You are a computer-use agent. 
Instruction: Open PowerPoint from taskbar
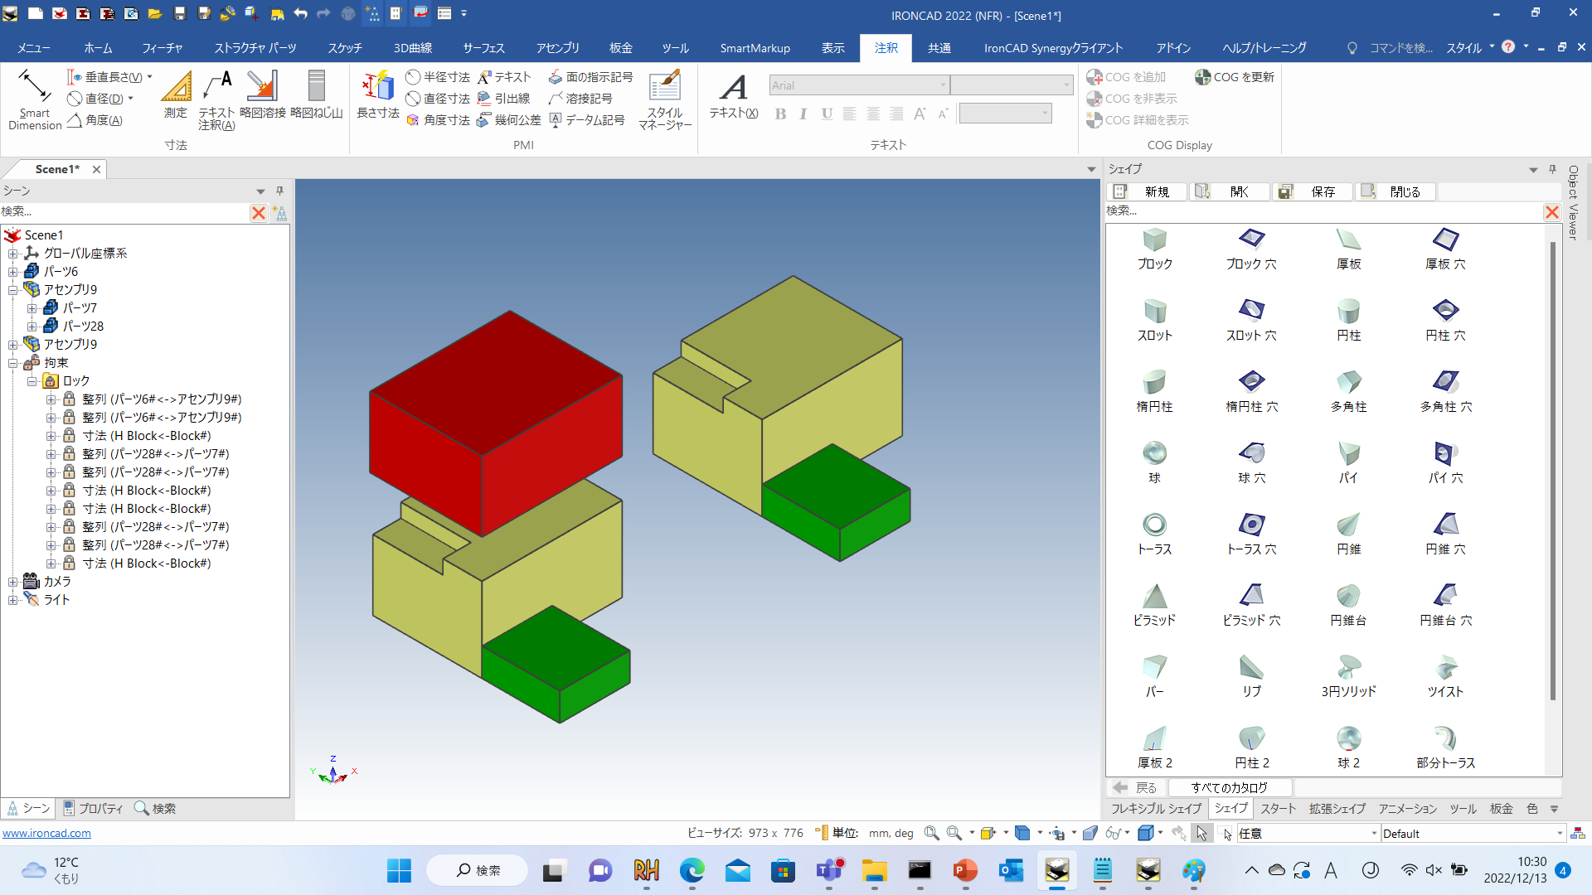click(965, 870)
